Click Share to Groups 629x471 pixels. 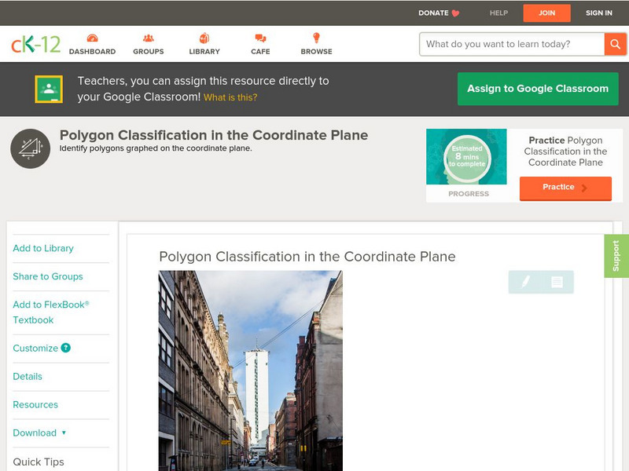coord(48,276)
